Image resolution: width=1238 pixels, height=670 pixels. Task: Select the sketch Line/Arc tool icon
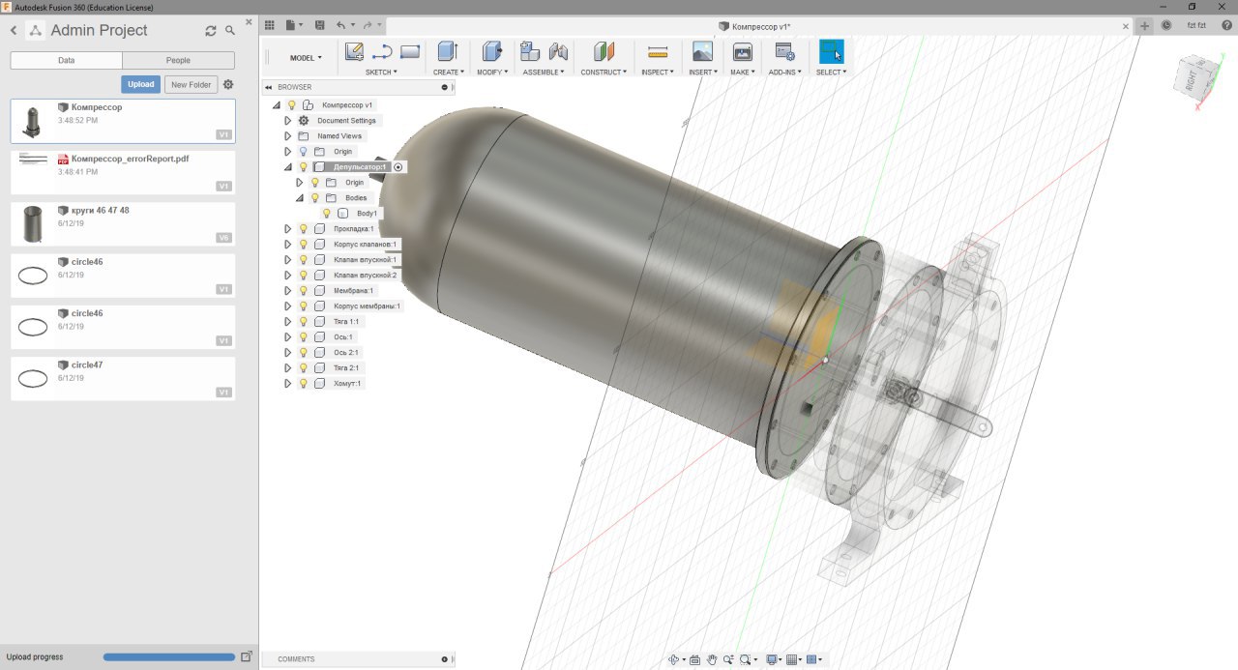381,52
